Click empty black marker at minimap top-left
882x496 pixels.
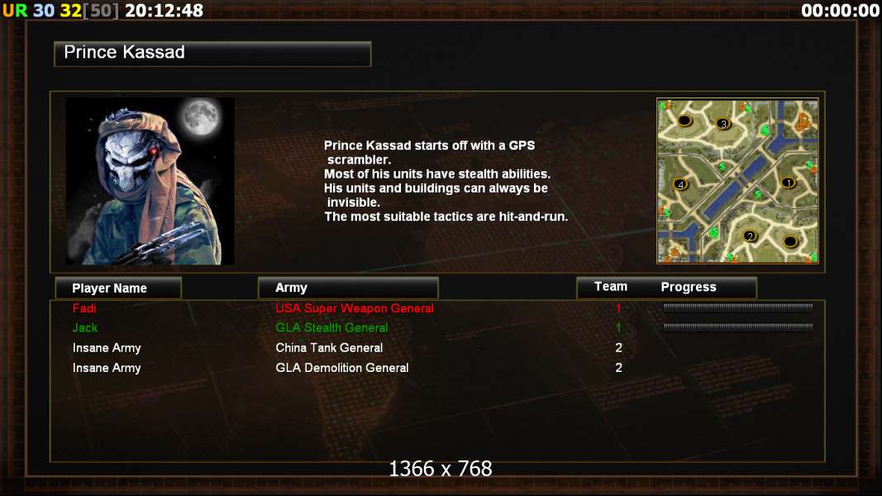(684, 121)
